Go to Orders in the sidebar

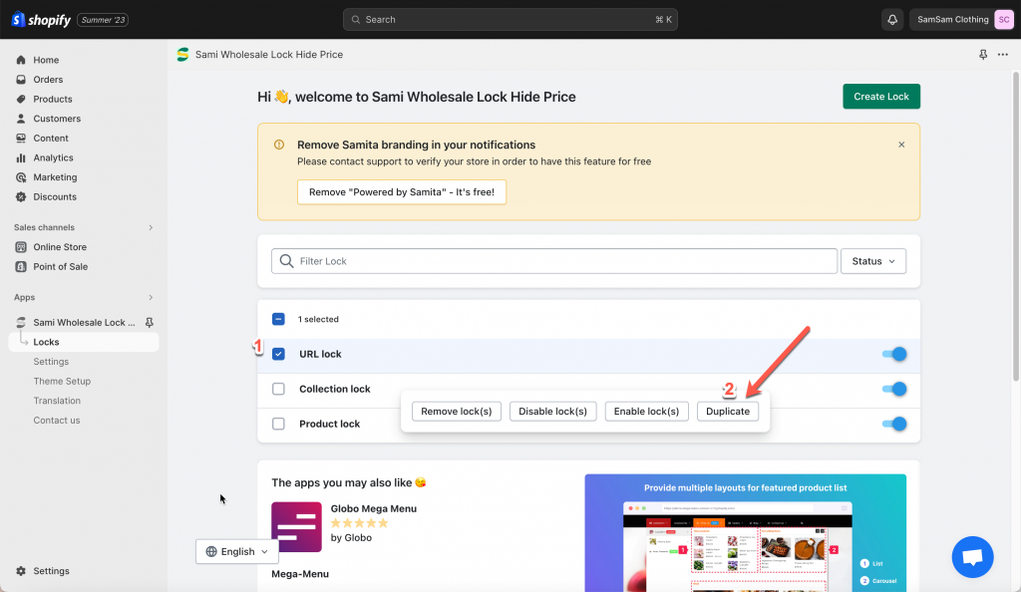[x=48, y=80]
